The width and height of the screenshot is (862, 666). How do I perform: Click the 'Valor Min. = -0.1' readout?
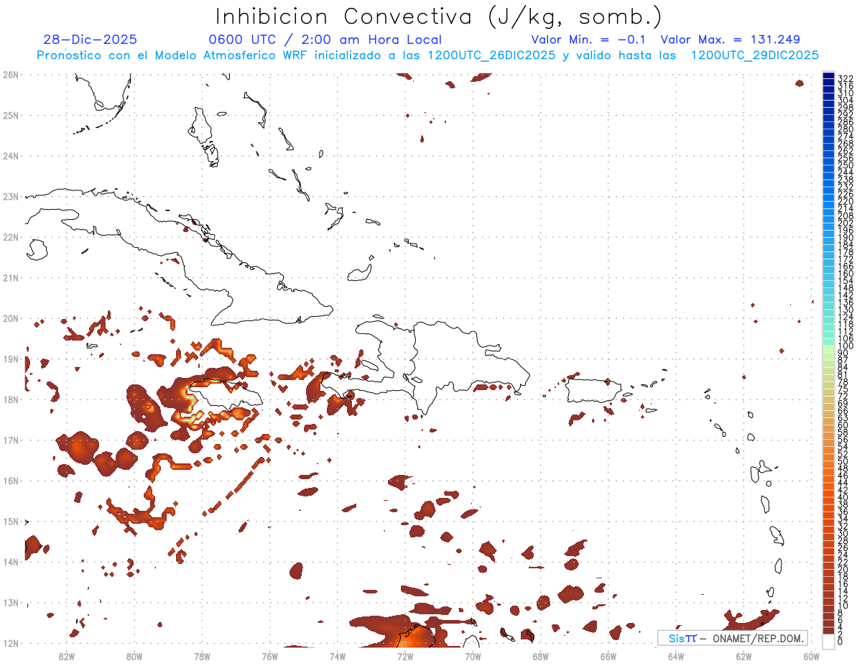[x=589, y=40]
